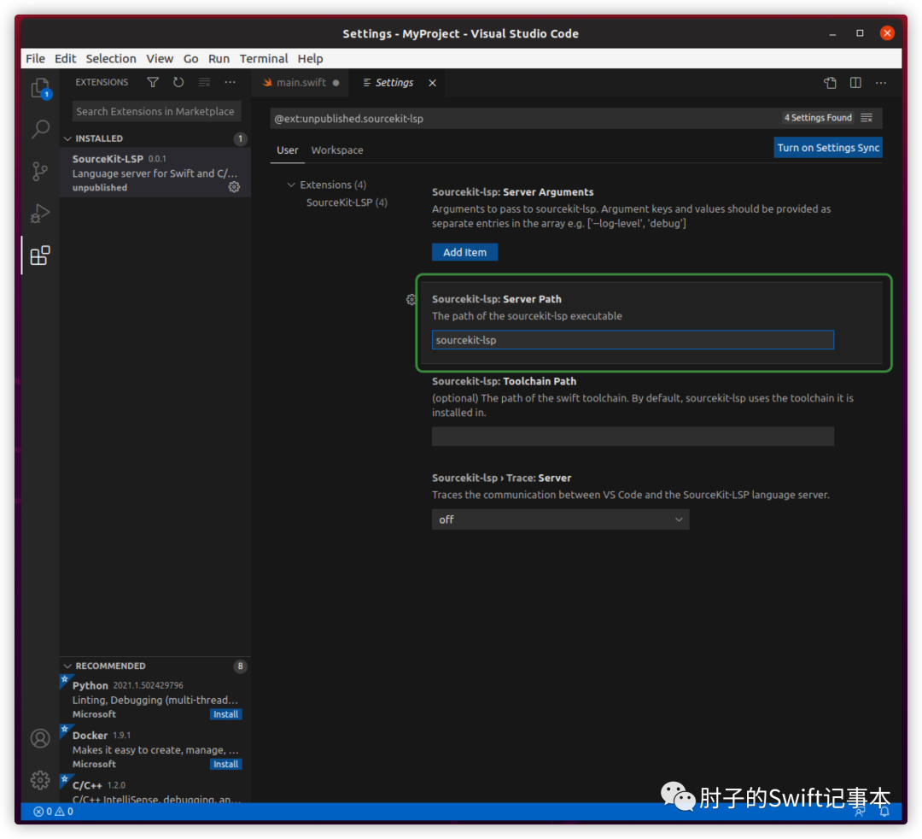The image size is (922, 839).
Task: Refresh the extensions list
Action: [x=178, y=82]
